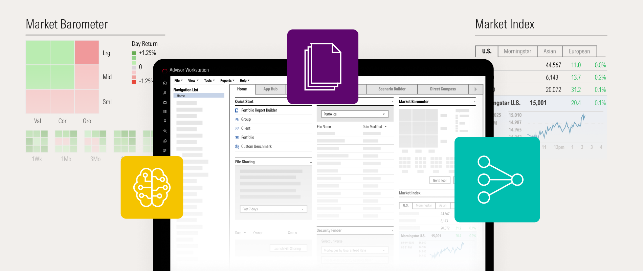The height and width of the screenshot is (271, 643).
Task: Click the yellow AI brain tile
Action: point(152,187)
